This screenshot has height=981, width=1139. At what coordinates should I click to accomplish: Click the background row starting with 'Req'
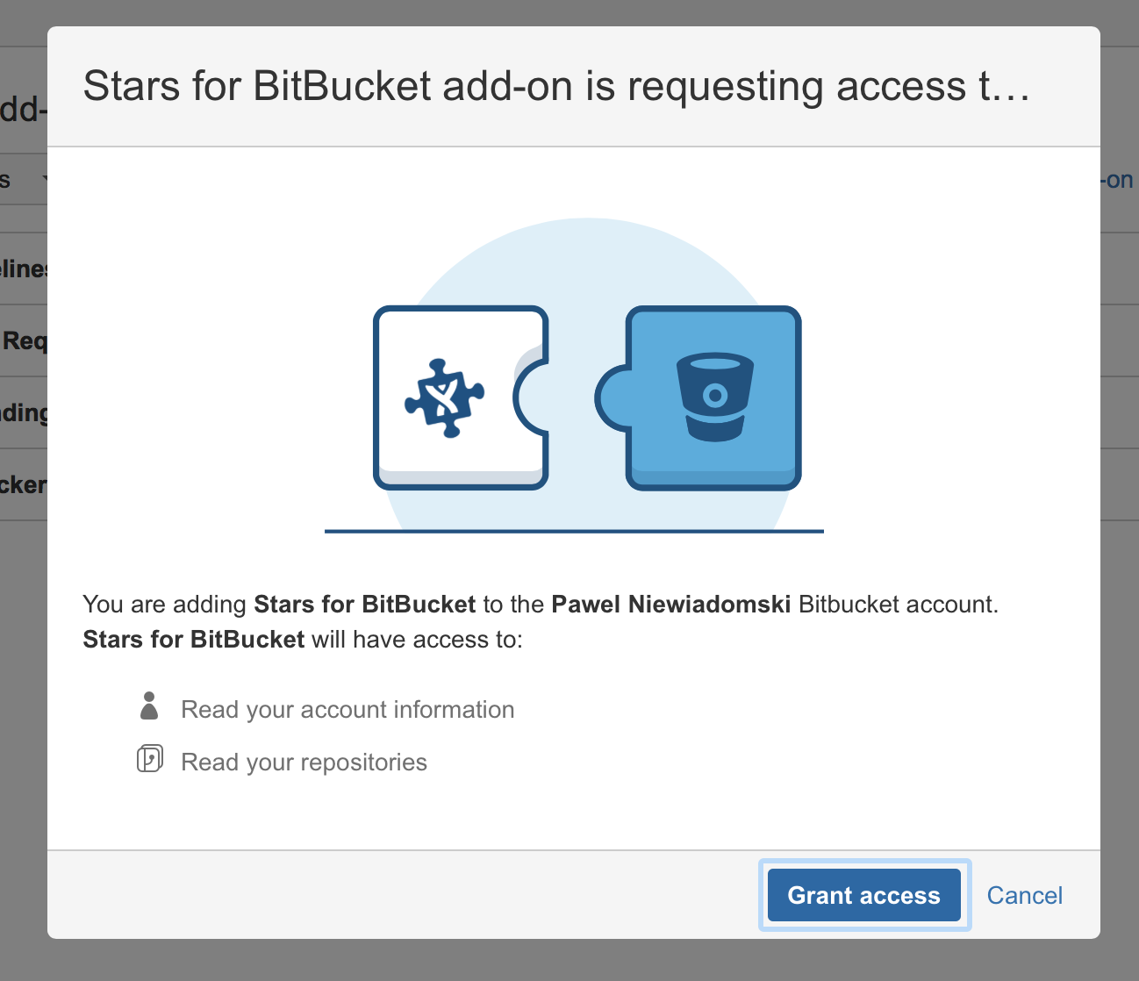[x=24, y=340]
